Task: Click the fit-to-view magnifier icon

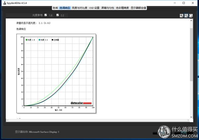Action: (x=191, y=16)
